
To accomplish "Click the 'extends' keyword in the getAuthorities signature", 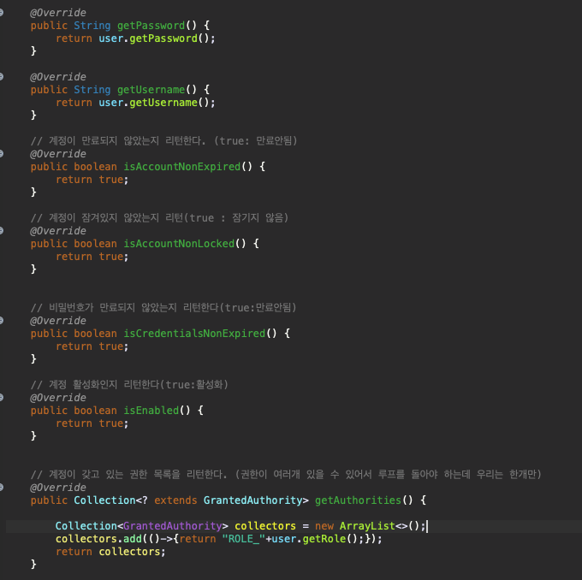I will pos(175,500).
